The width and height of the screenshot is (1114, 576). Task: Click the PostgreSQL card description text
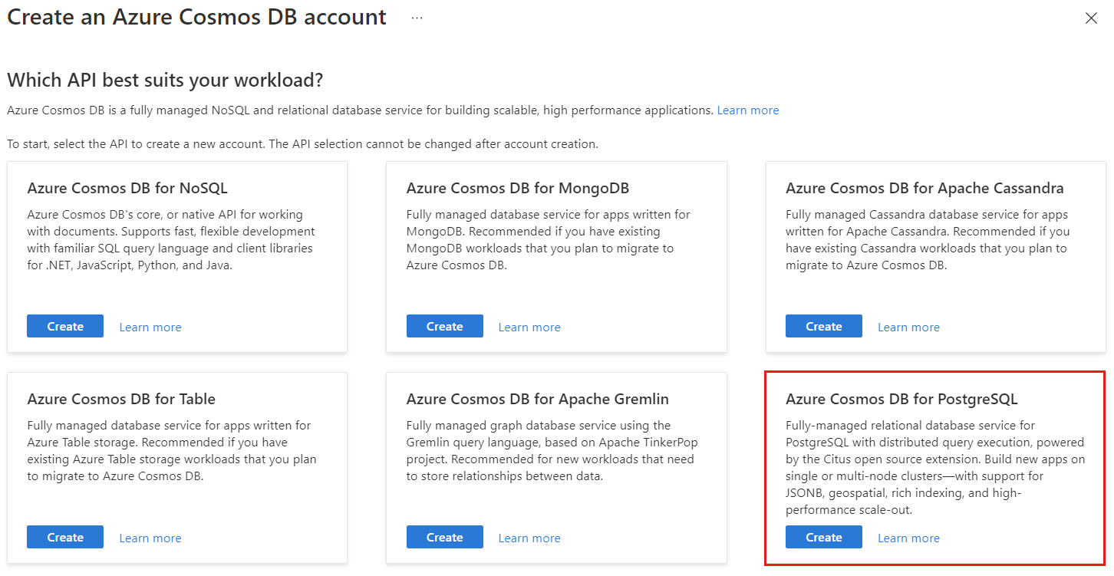[x=935, y=467]
